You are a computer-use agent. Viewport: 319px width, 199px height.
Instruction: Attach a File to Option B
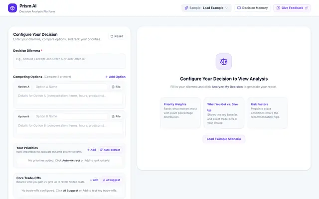coord(116,116)
